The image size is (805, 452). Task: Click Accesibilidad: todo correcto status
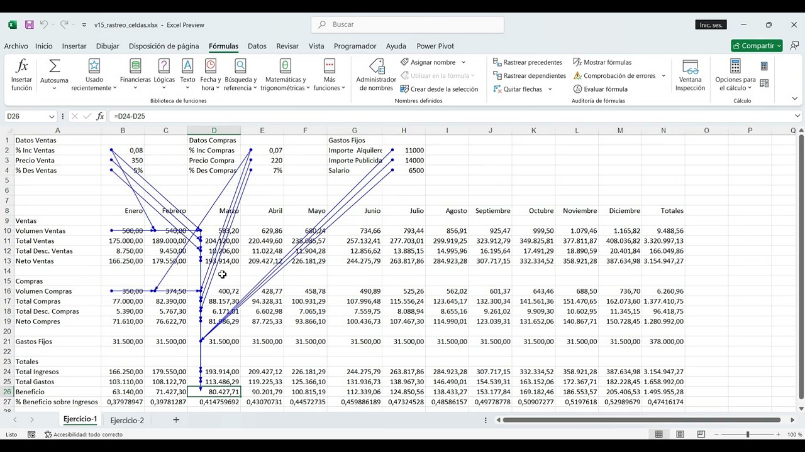tap(84, 434)
